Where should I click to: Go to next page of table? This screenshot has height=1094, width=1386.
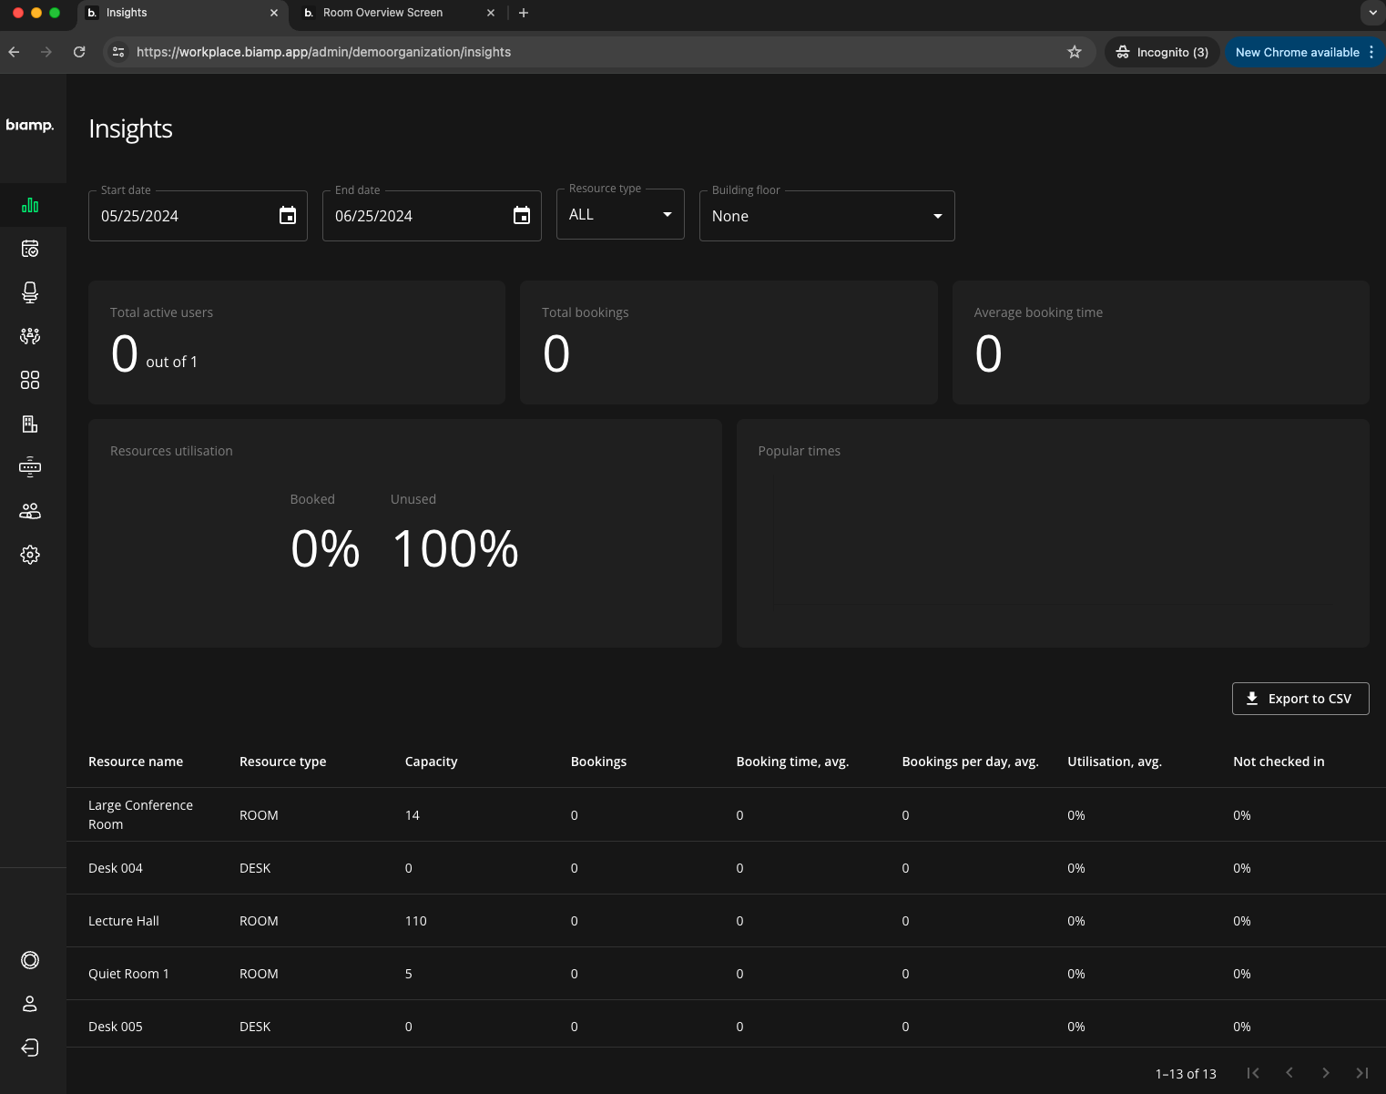pos(1326,1073)
